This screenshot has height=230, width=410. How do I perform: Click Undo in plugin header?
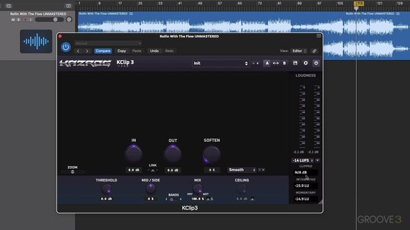(154, 51)
